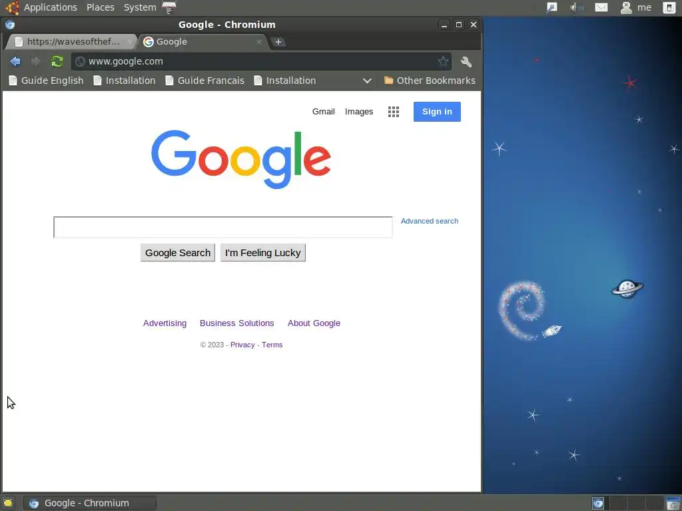Open Business Solutions link
682x511 pixels.
[236, 323]
